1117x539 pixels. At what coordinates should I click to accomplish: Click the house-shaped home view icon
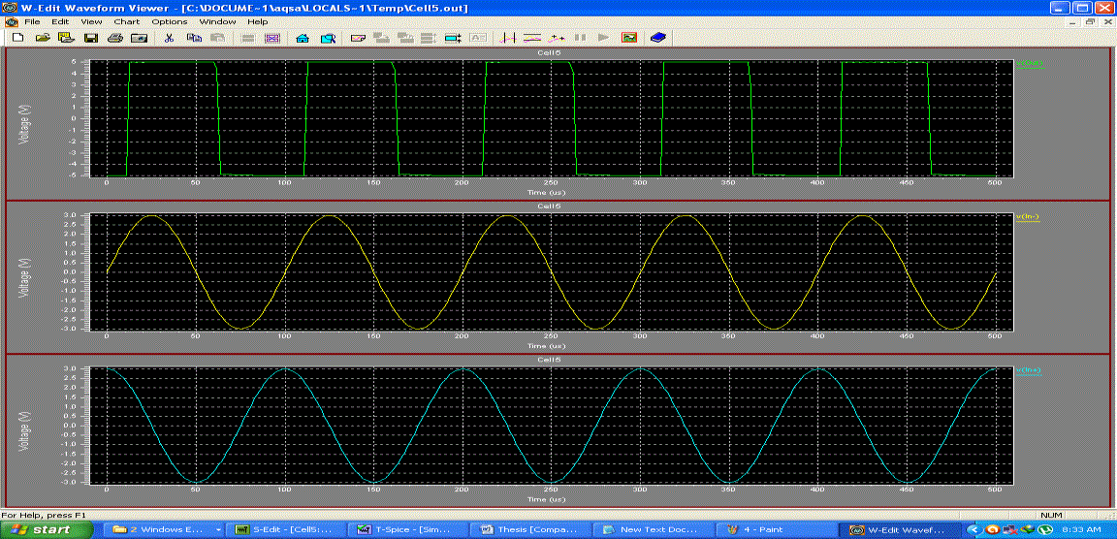point(302,38)
